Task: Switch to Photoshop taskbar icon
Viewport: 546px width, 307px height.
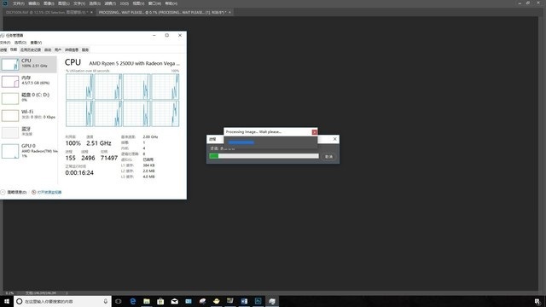Action: pos(258,301)
